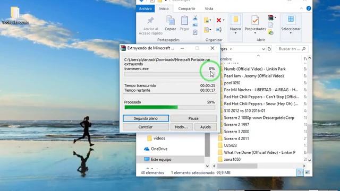Open the Propiedades dropdown arrow
Viewport: 340px width, 191px height.
[x=255, y=33]
